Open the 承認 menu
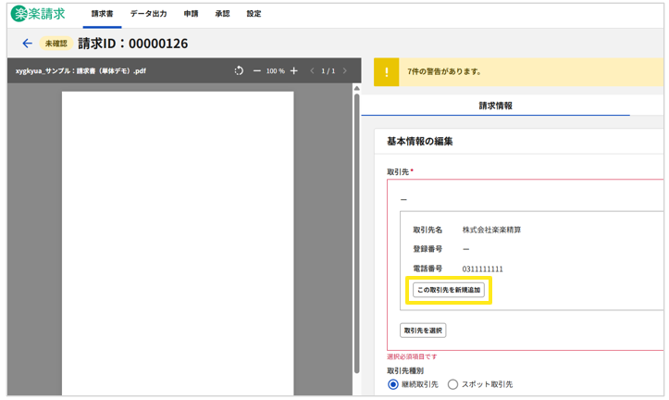 point(222,14)
